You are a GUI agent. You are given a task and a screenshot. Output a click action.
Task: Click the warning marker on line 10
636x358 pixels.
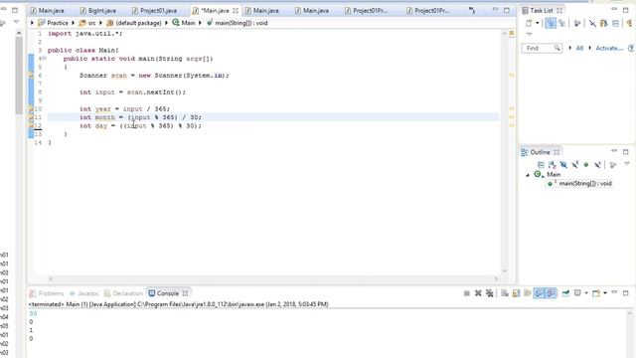tap(31, 108)
